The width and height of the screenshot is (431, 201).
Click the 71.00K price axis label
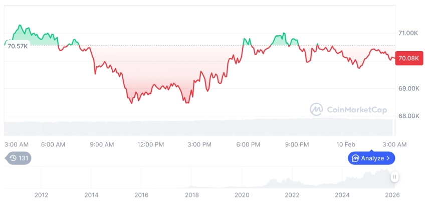[408, 33]
